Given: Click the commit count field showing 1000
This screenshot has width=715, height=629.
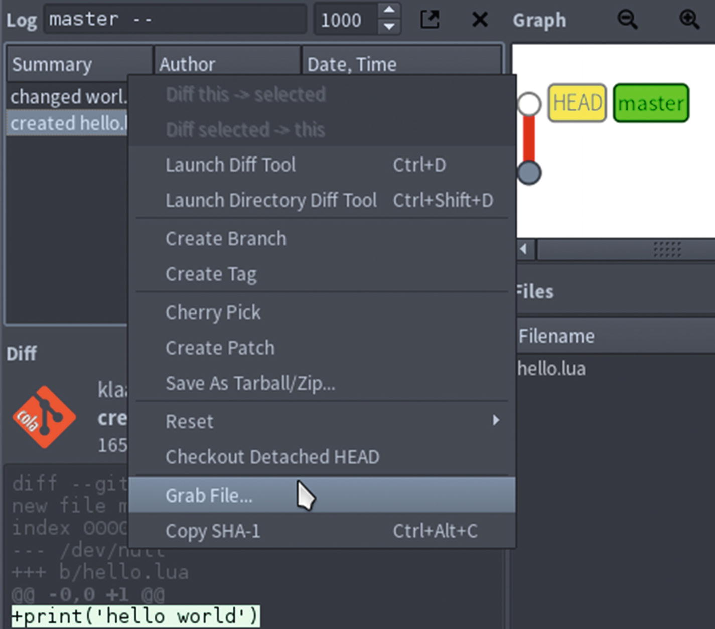Looking at the screenshot, I should (346, 20).
